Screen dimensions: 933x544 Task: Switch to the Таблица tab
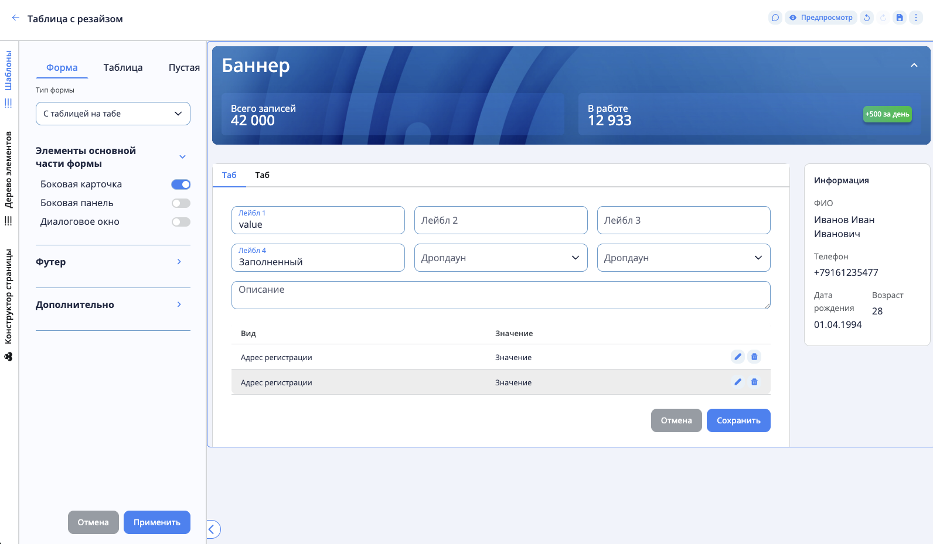(x=123, y=67)
